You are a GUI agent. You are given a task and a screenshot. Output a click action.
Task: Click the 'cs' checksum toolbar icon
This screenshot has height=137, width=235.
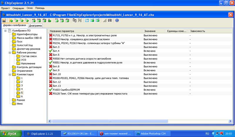pyautogui.click(x=56, y=20)
